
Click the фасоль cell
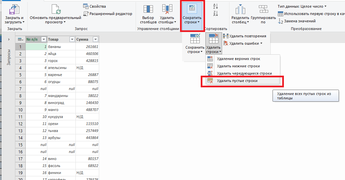click(61, 166)
